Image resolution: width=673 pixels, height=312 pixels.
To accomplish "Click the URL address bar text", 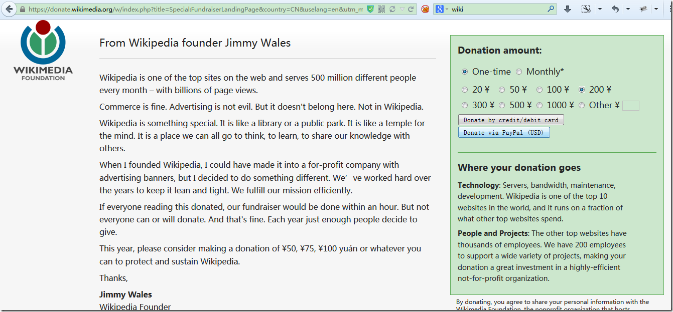I will tap(196, 9).
